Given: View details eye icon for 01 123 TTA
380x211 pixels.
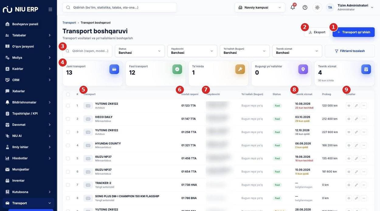Looking at the screenshot, I should click(349, 106).
